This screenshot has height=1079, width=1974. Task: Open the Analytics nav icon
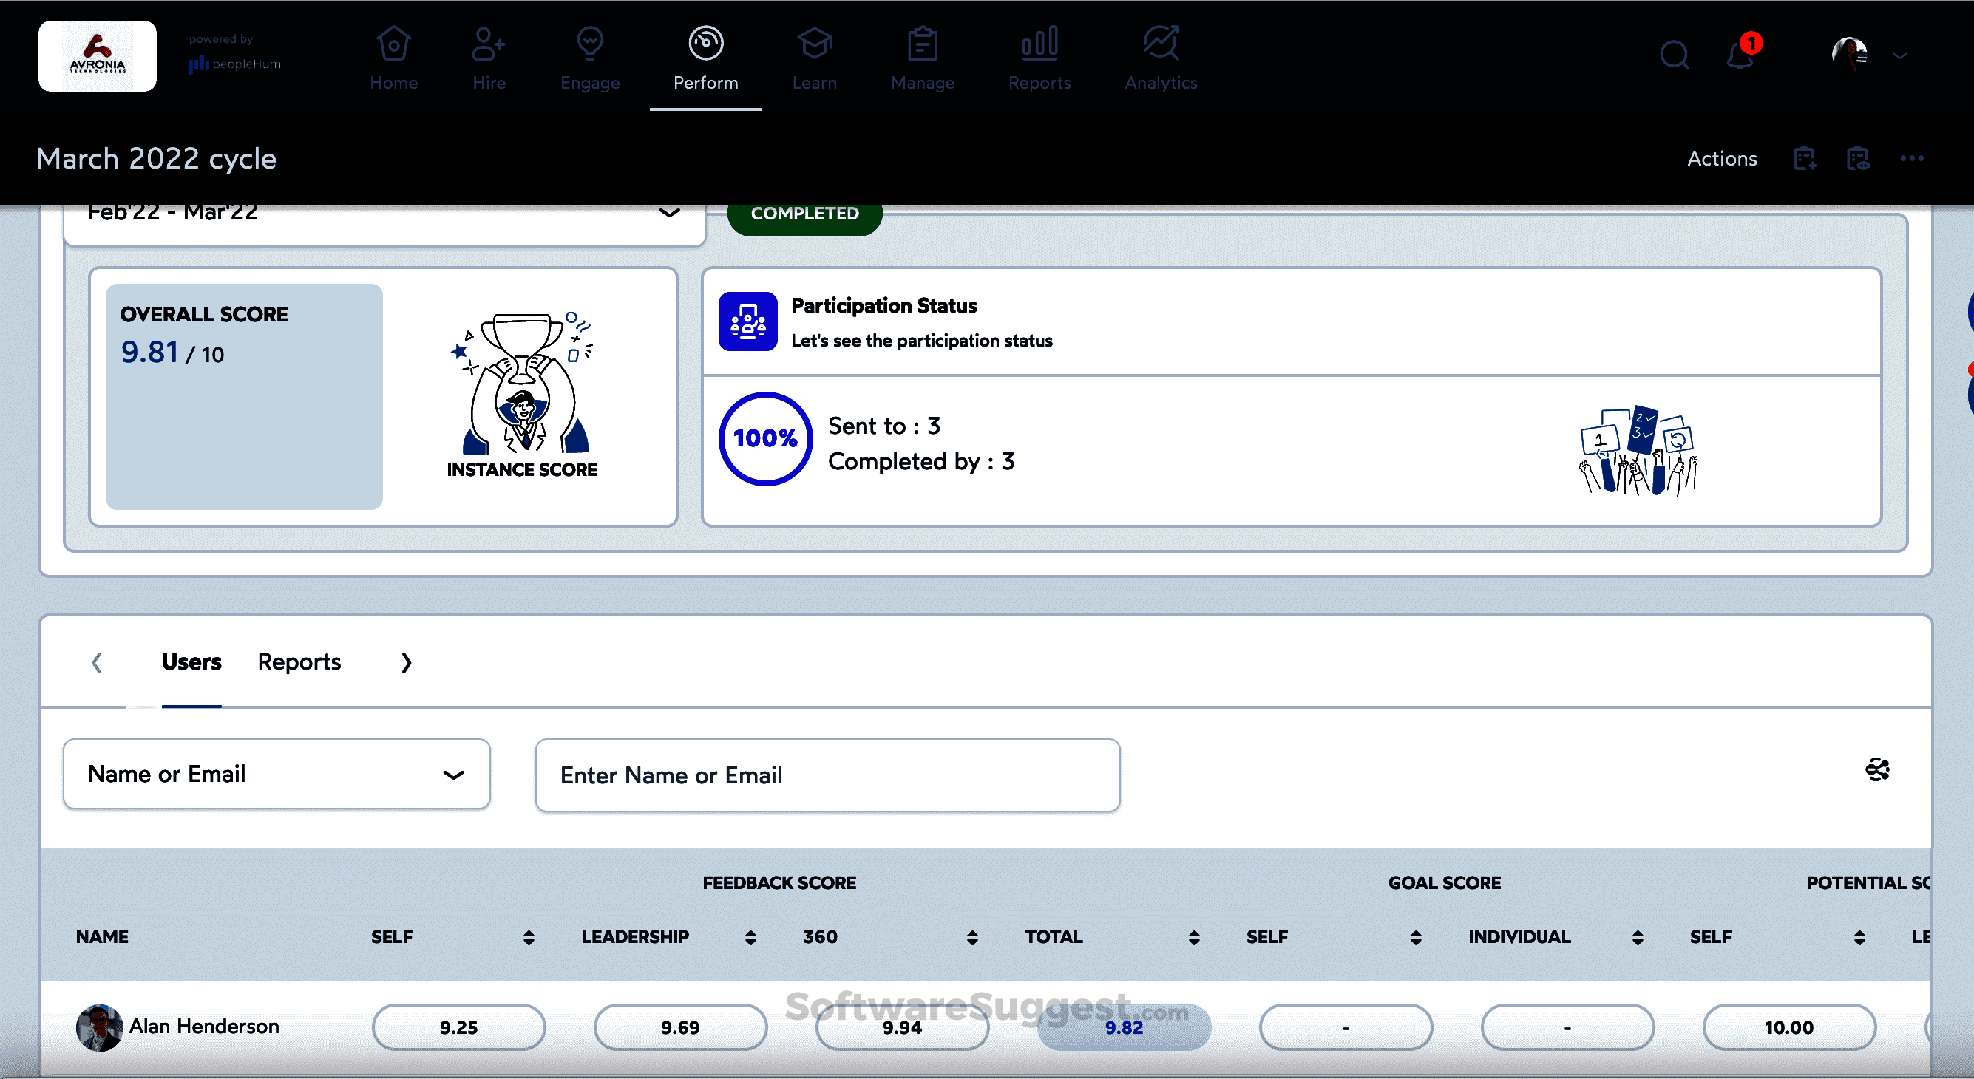tap(1160, 58)
